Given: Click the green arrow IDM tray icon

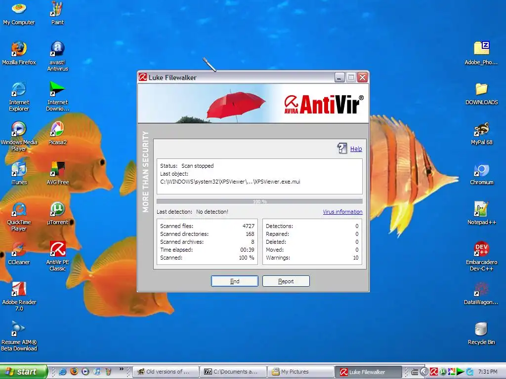Looking at the screenshot, I should point(461,372).
